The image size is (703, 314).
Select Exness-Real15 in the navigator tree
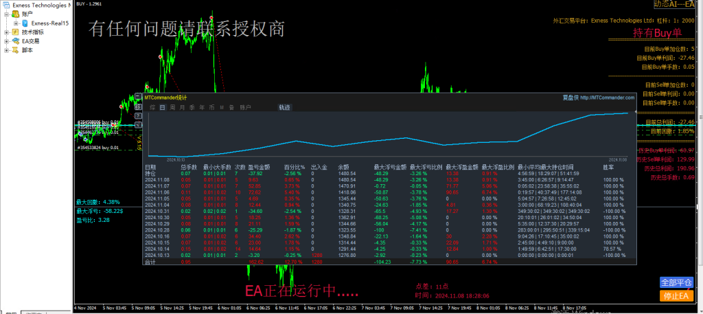49,23
